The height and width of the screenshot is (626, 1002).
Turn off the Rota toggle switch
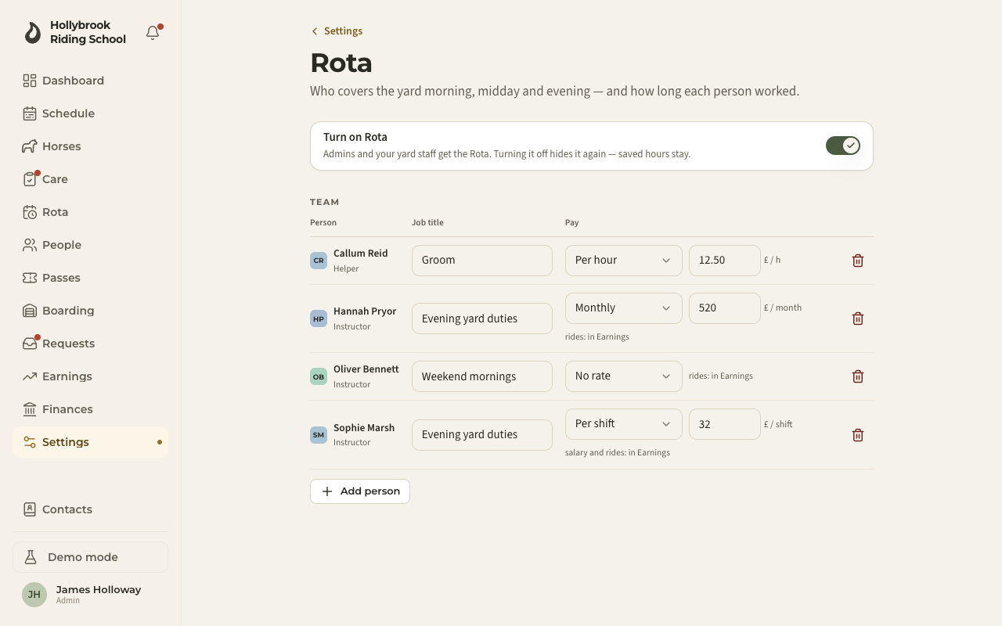843,146
